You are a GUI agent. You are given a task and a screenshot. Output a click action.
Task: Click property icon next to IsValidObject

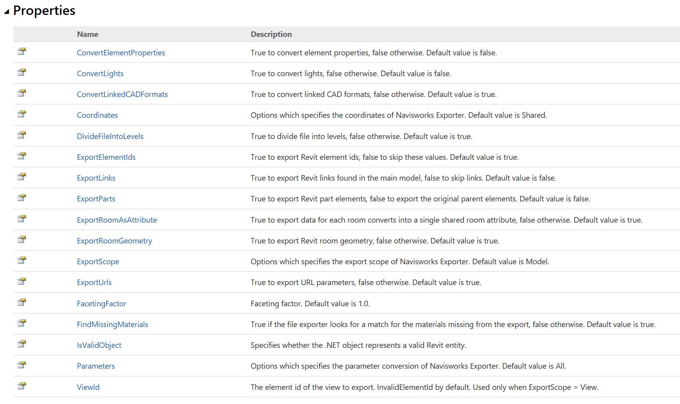[22, 344]
